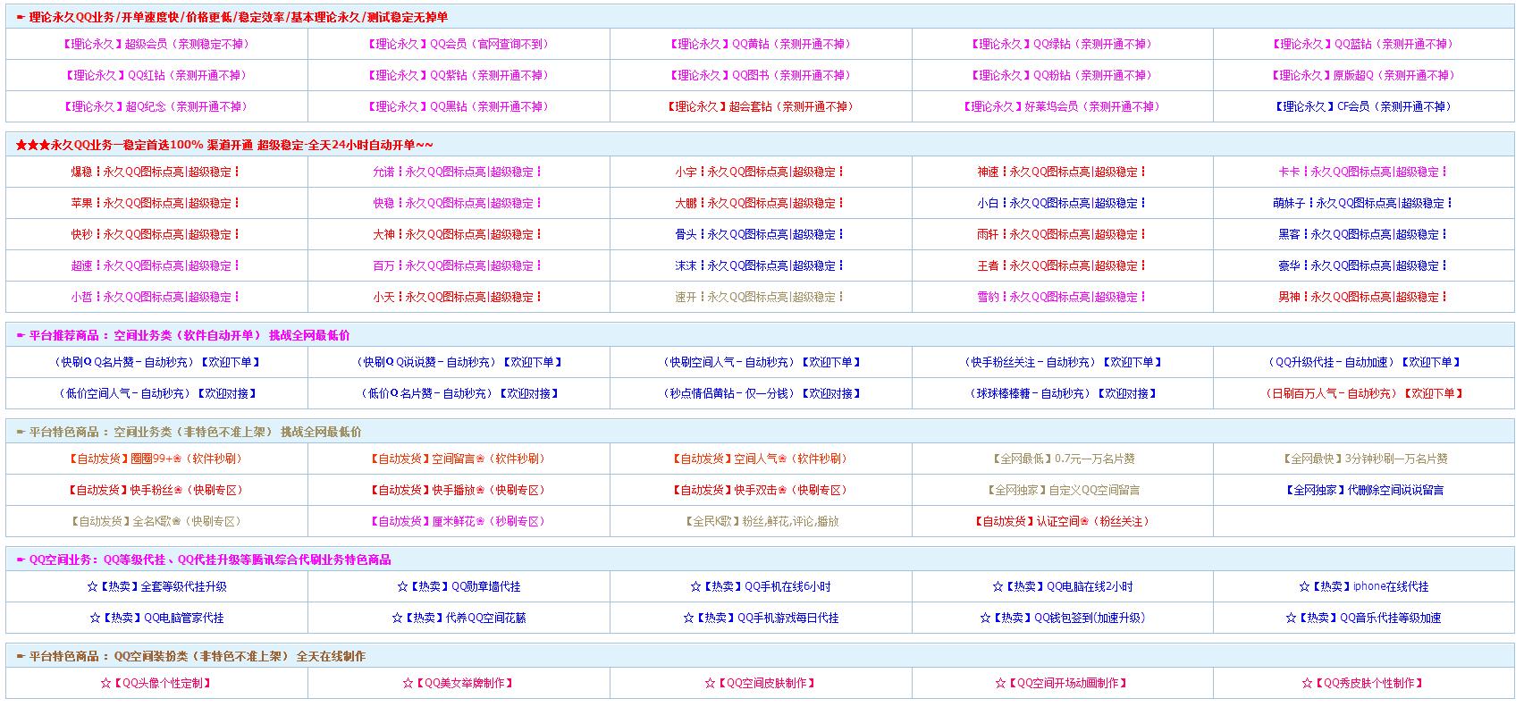Click 雪豹 永久QQ图标点亮 link
1524x707 pixels.
[x=1062, y=297]
